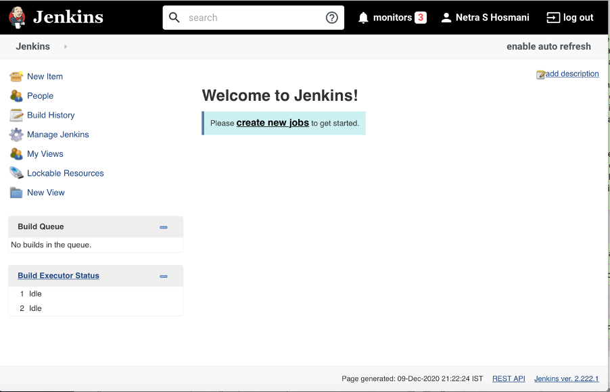The width and height of the screenshot is (610, 392).
Task: Click the add description pencil icon
Action: click(x=540, y=74)
